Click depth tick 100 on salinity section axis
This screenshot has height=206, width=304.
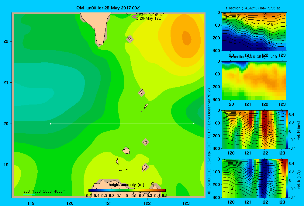[216, 74]
